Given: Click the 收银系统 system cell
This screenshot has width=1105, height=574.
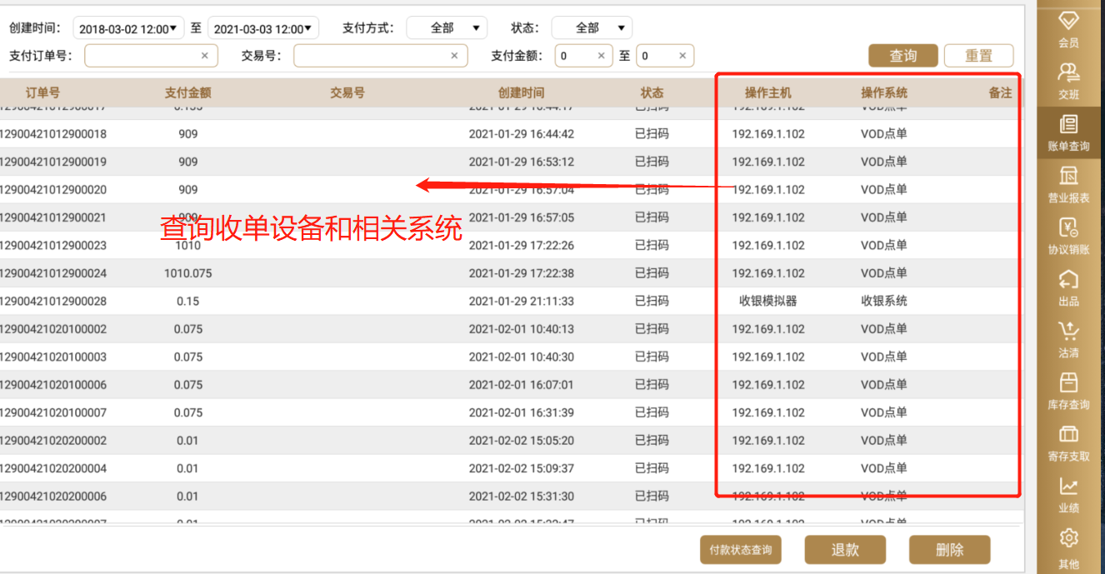Looking at the screenshot, I should coord(884,302).
